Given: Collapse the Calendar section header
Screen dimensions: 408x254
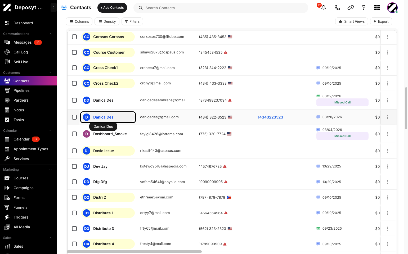Looking at the screenshot, I should 50,131.
